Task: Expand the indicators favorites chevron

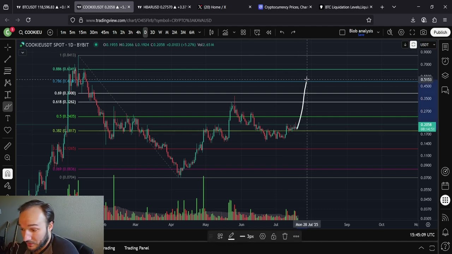Action: tap(234, 32)
